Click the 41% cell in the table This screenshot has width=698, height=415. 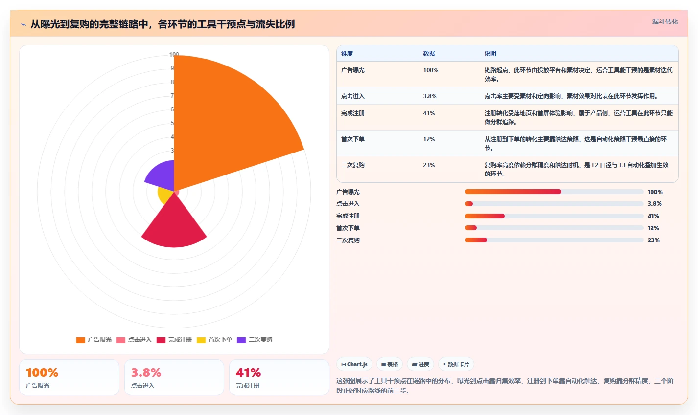click(429, 113)
